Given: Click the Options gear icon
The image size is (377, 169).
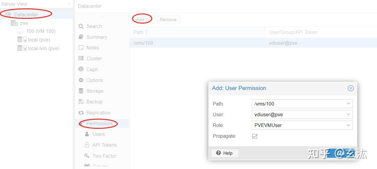Looking at the screenshot, I should pyautogui.click(x=81, y=80).
